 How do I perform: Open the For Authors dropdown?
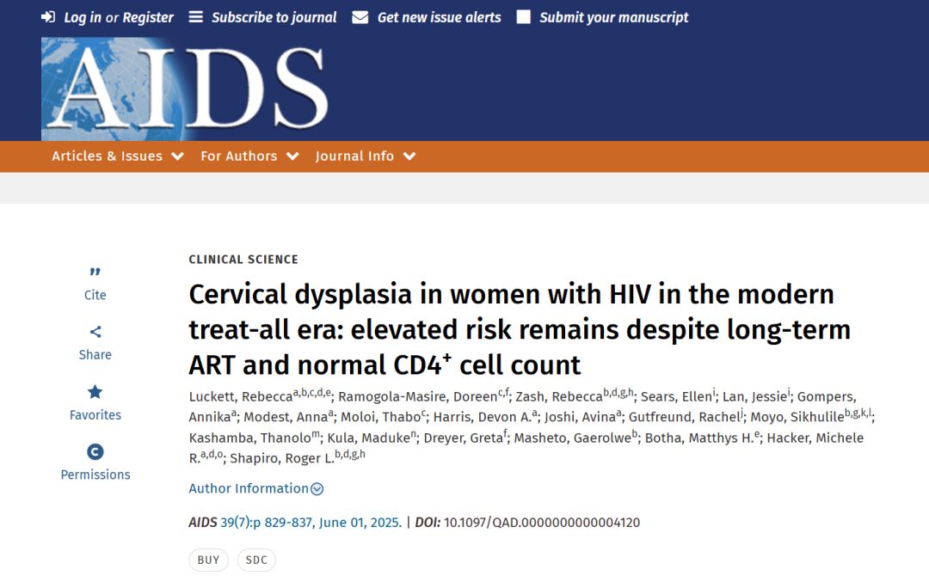[x=249, y=156]
